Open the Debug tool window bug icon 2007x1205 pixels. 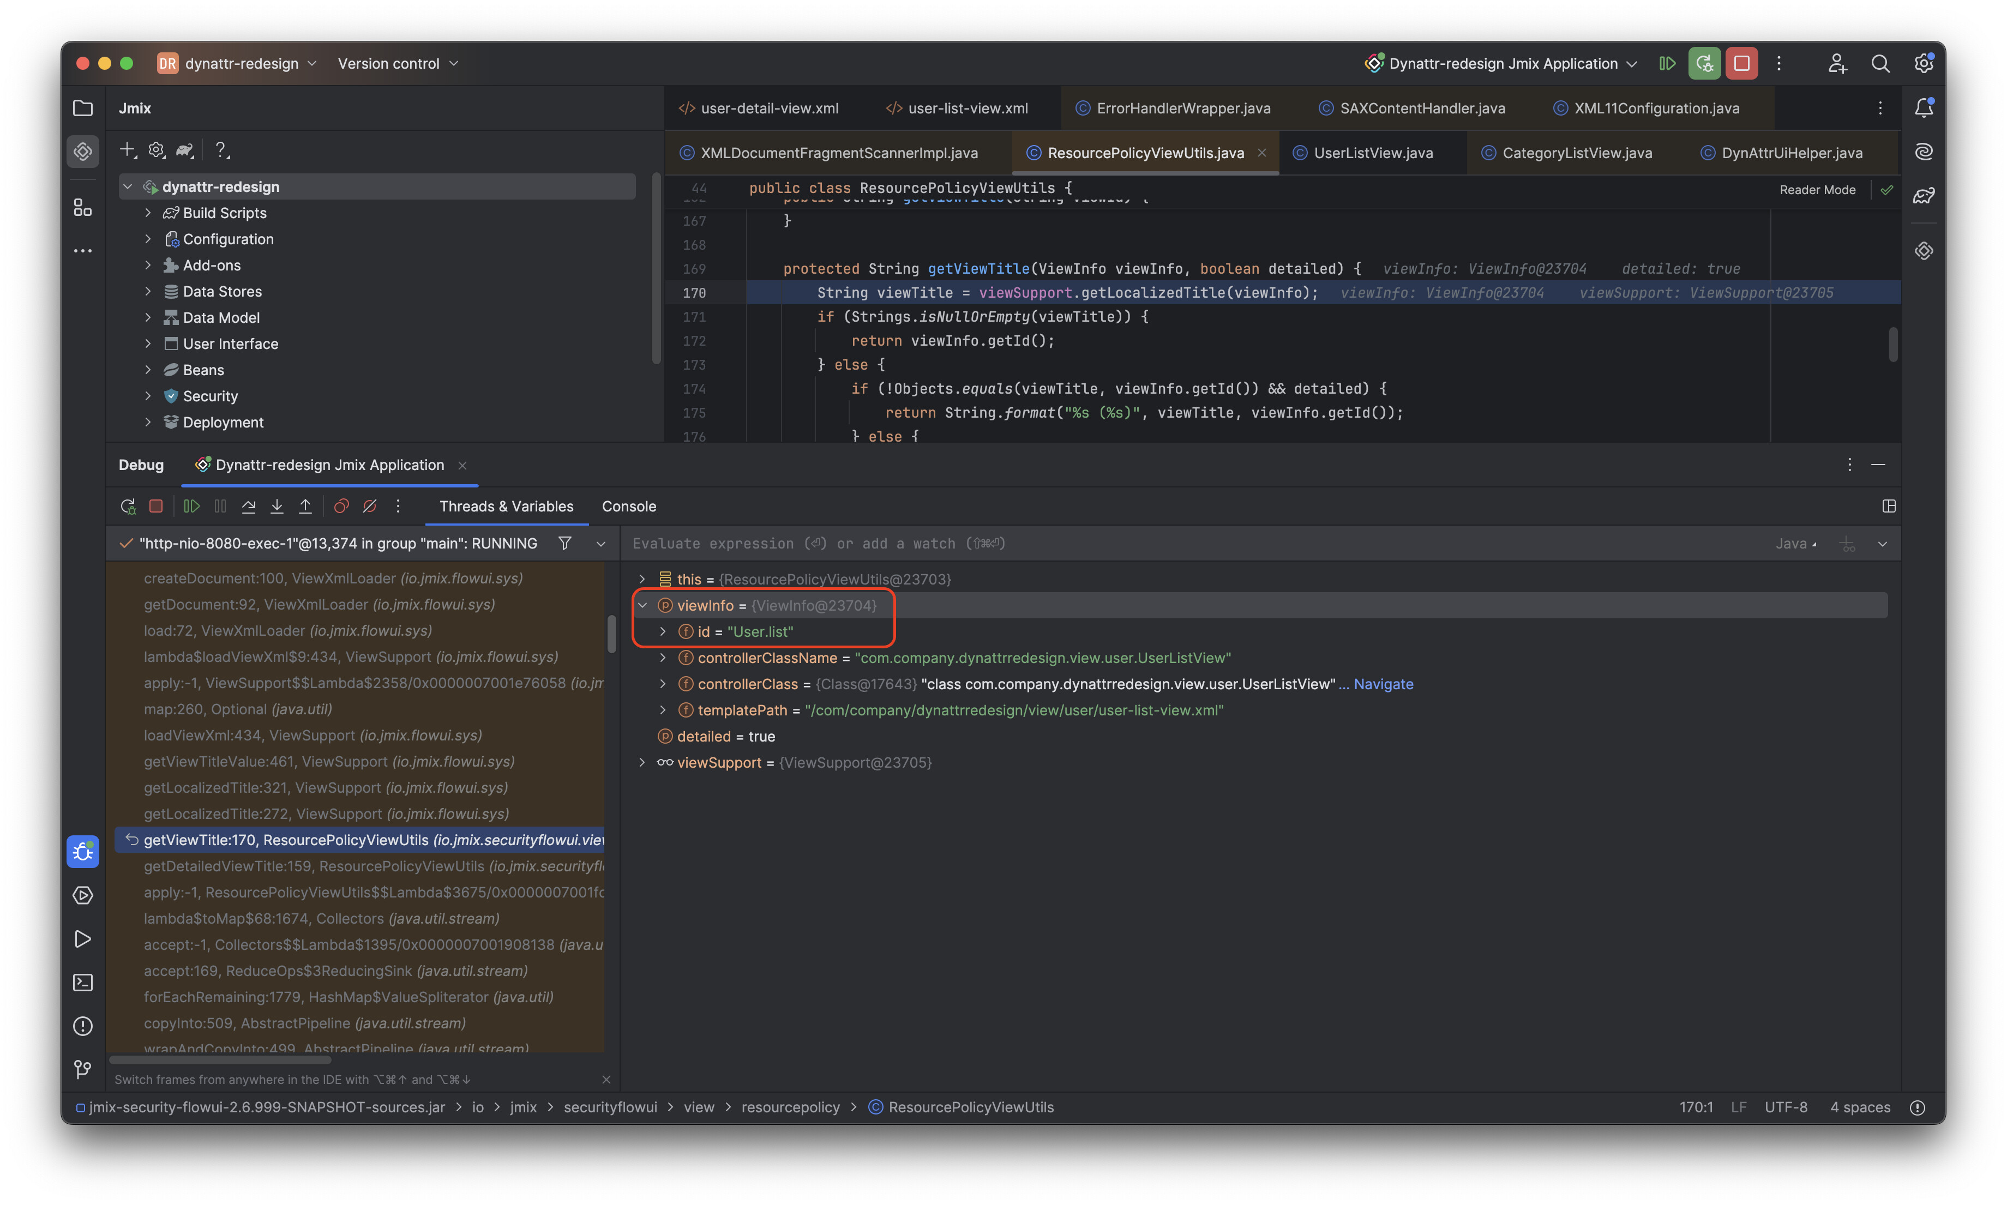[x=83, y=852]
